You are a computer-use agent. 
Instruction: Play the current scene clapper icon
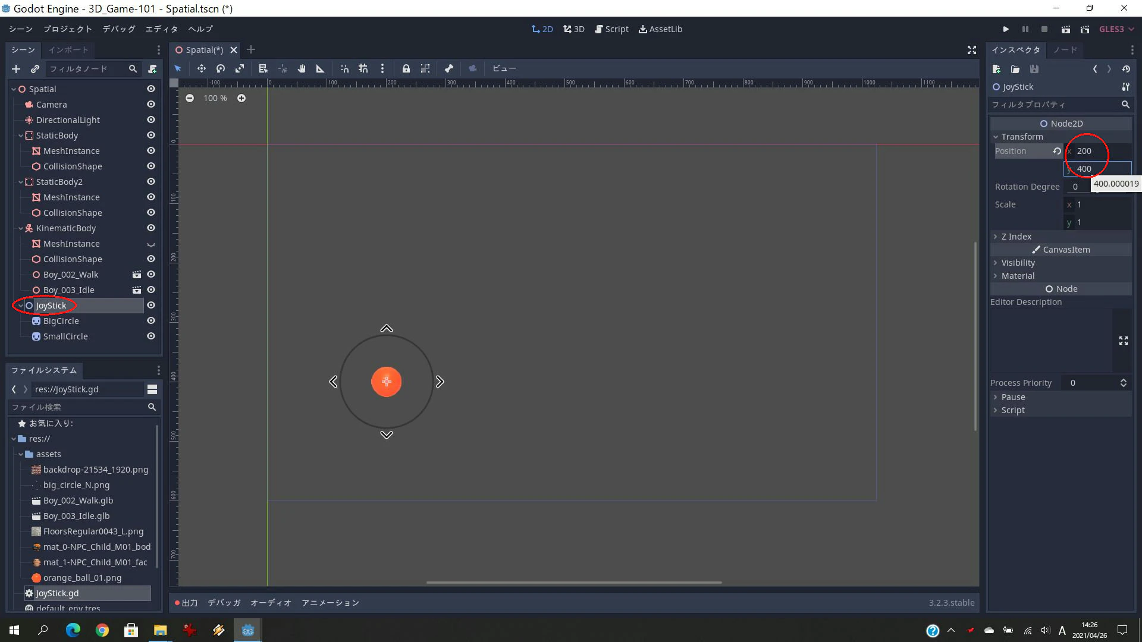[1066, 29]
